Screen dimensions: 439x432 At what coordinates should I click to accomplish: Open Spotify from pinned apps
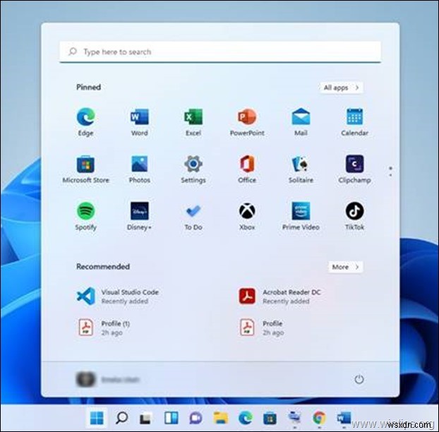point(85,216)
